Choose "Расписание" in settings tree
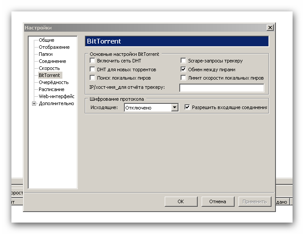Image resolution: width=304 pixels, height=234 pixels. [x=51, y=89]
